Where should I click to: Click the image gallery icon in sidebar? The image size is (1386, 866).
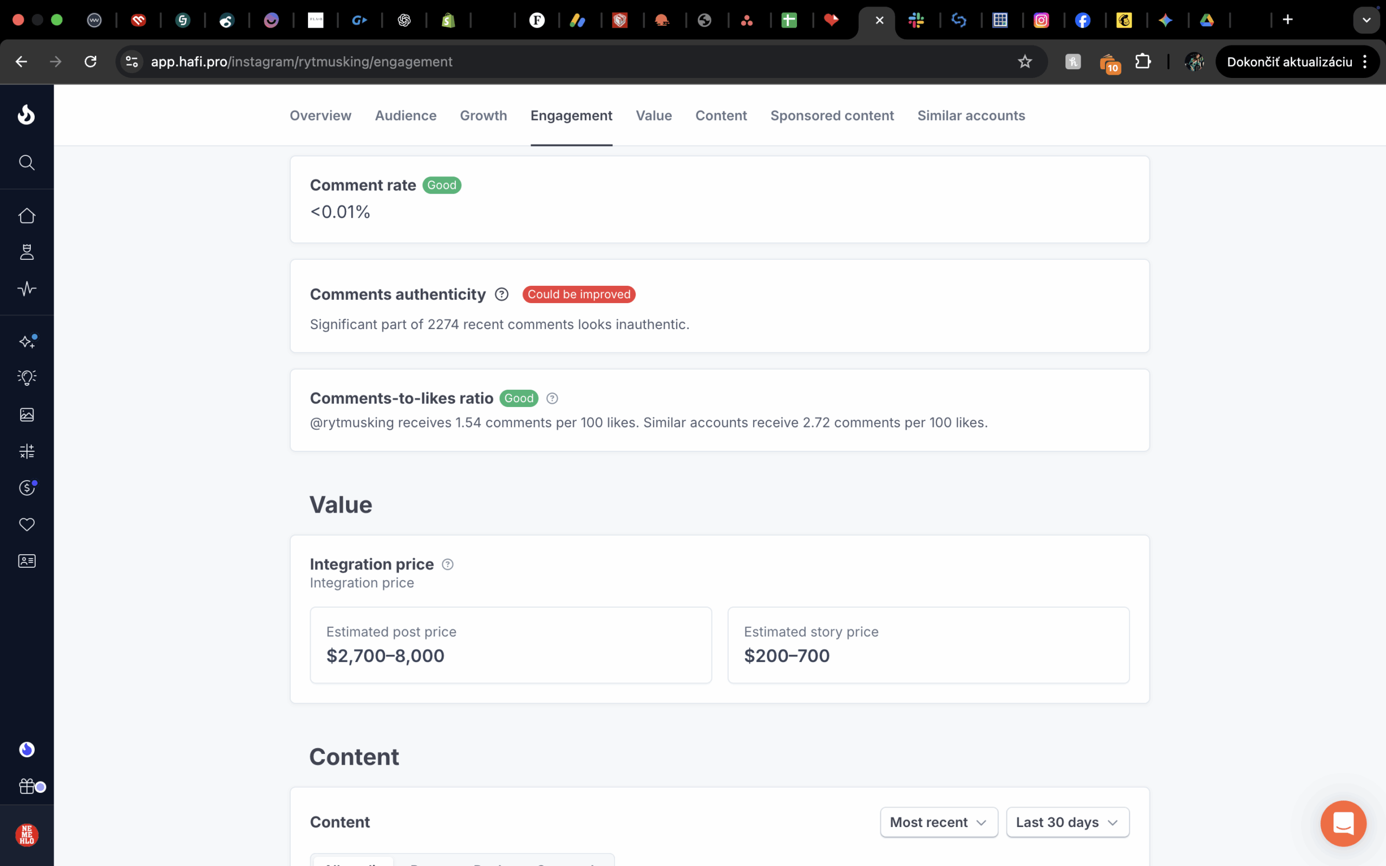[x=27, y=415]
